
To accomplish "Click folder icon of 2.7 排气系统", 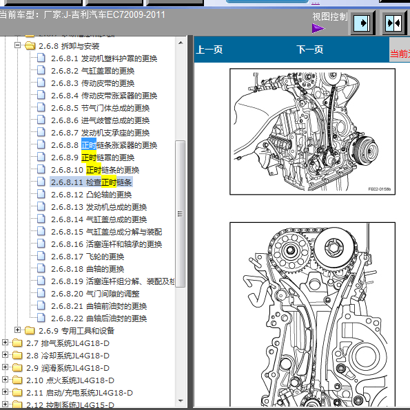I will coord(17,343).
